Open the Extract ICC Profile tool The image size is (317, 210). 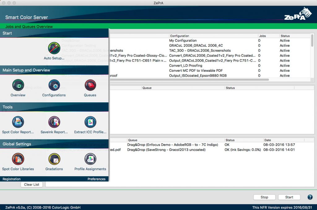tap(90, 122)
